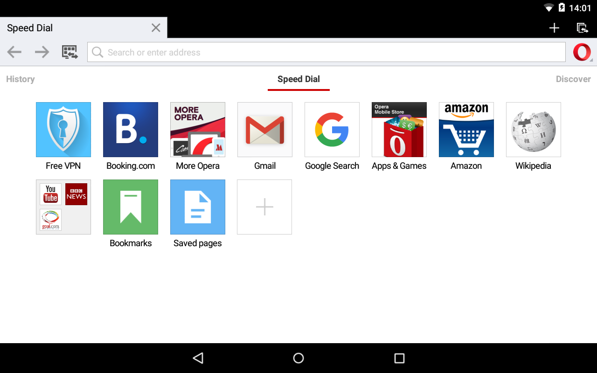
Task: Click the Wikipedia label
Action: [x=534, y=166]
